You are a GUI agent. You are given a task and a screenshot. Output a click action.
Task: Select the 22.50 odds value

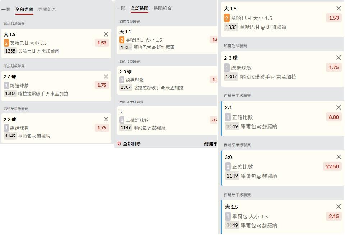pyautogui.click(x=332, y=166)
